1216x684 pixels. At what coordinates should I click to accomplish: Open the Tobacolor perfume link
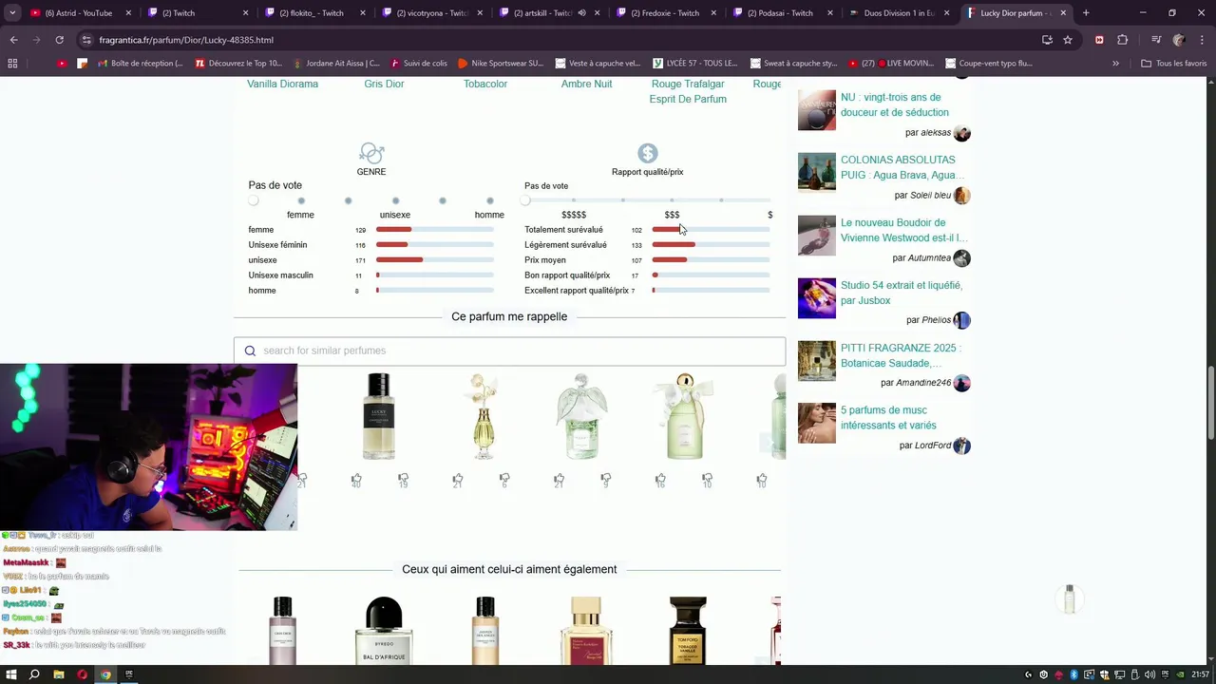click(485, 84)
